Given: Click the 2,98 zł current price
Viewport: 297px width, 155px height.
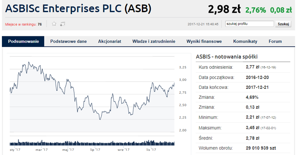Looking at the screenshot, I should (224, 9).
